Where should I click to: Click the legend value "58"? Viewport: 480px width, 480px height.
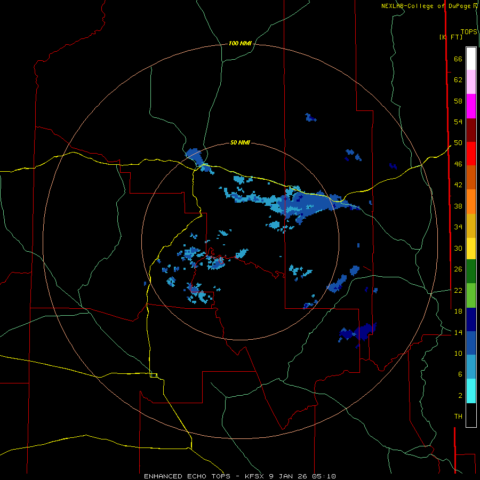coord(458,101)
